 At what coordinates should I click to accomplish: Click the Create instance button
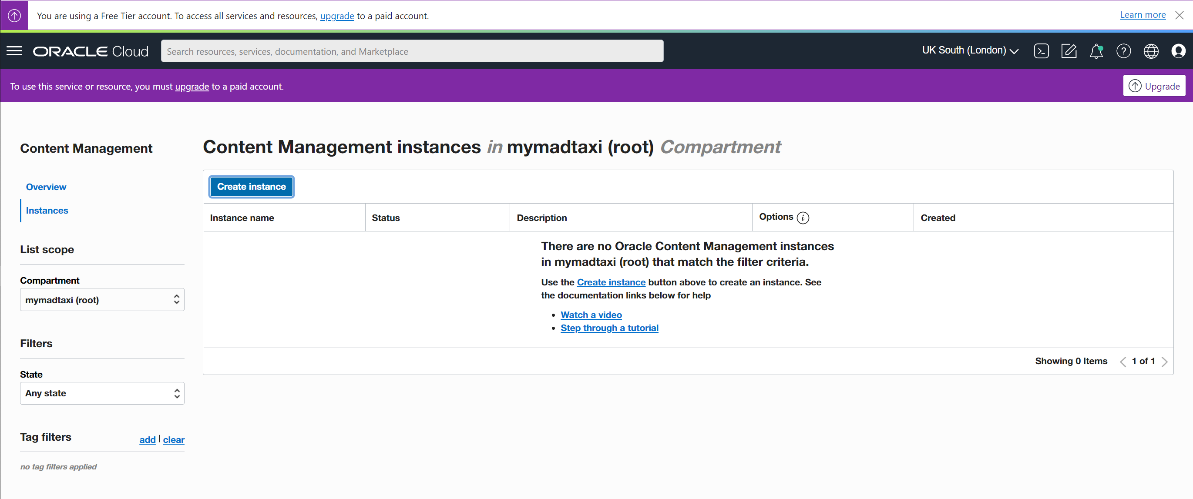(x=251, y=187)
